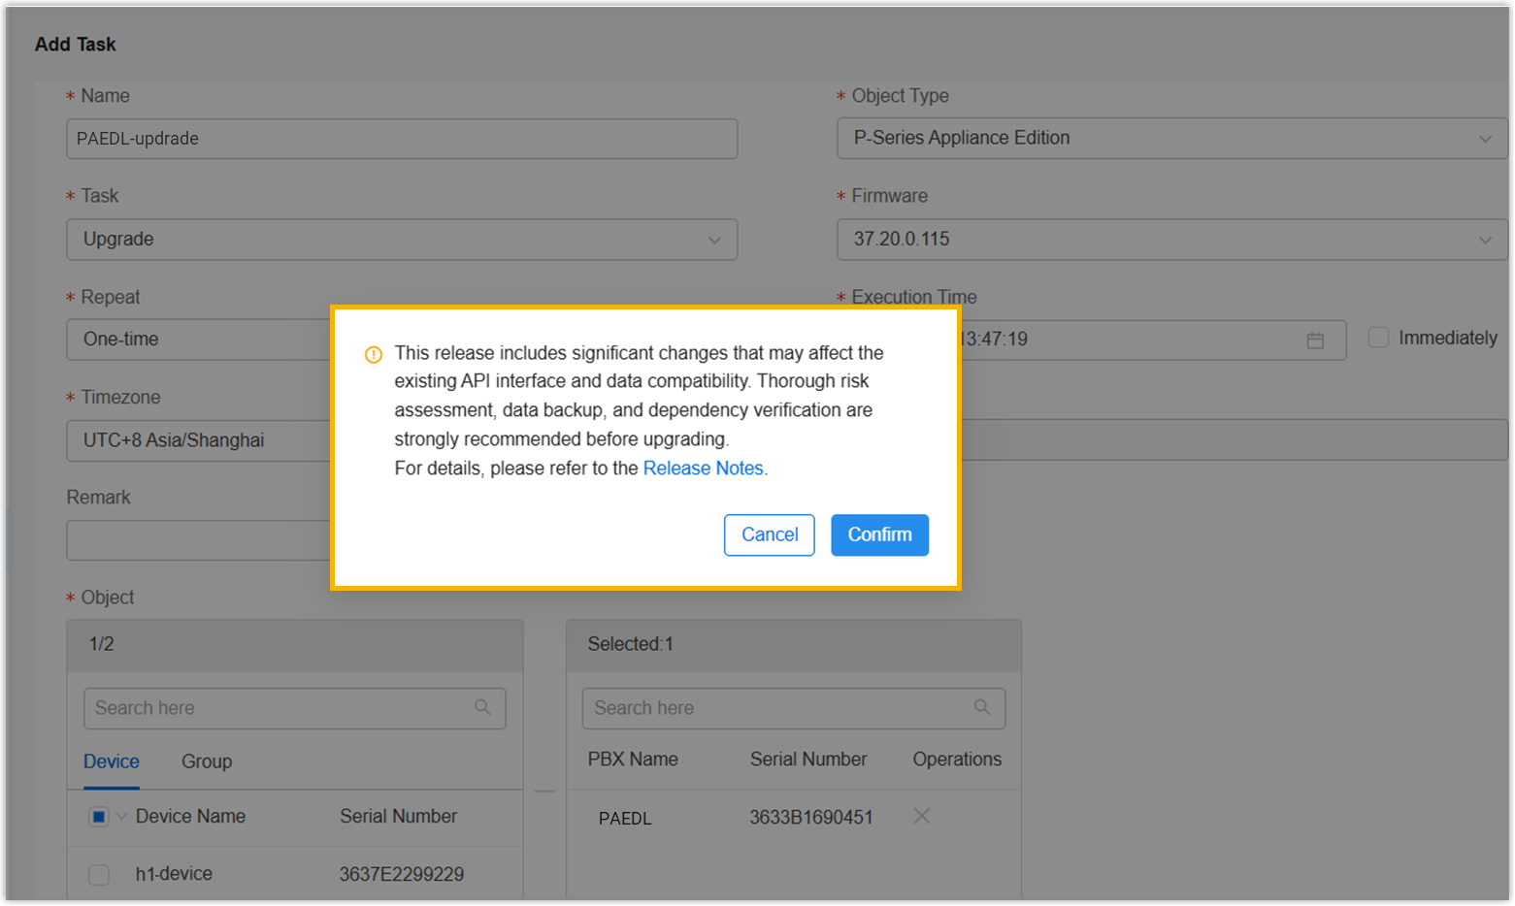The image size is (1515, 906).
Task: Click the warning icon in the dialog
Action: pyautogui.click(x=374, y=355)
